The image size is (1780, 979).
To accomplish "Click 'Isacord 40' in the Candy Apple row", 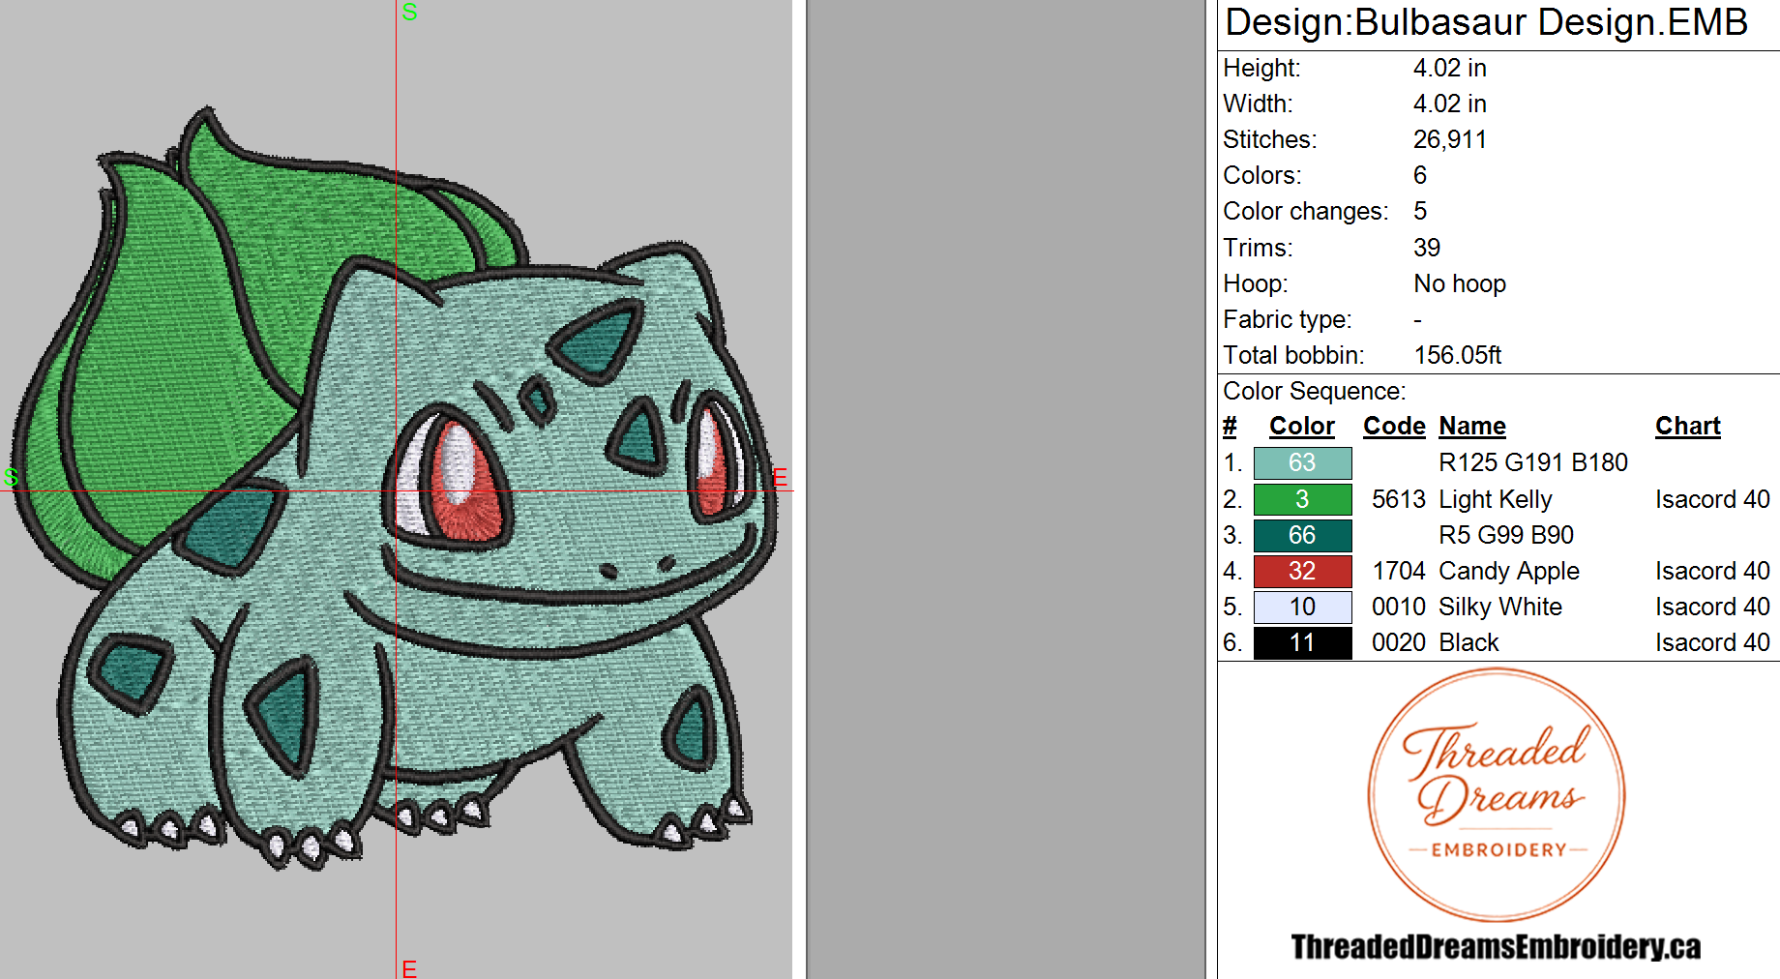I will [1712, 571].
